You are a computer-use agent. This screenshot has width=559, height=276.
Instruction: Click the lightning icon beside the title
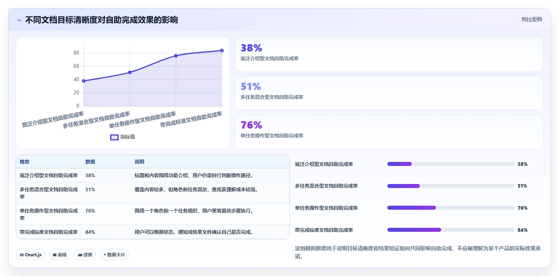[19, 20]
